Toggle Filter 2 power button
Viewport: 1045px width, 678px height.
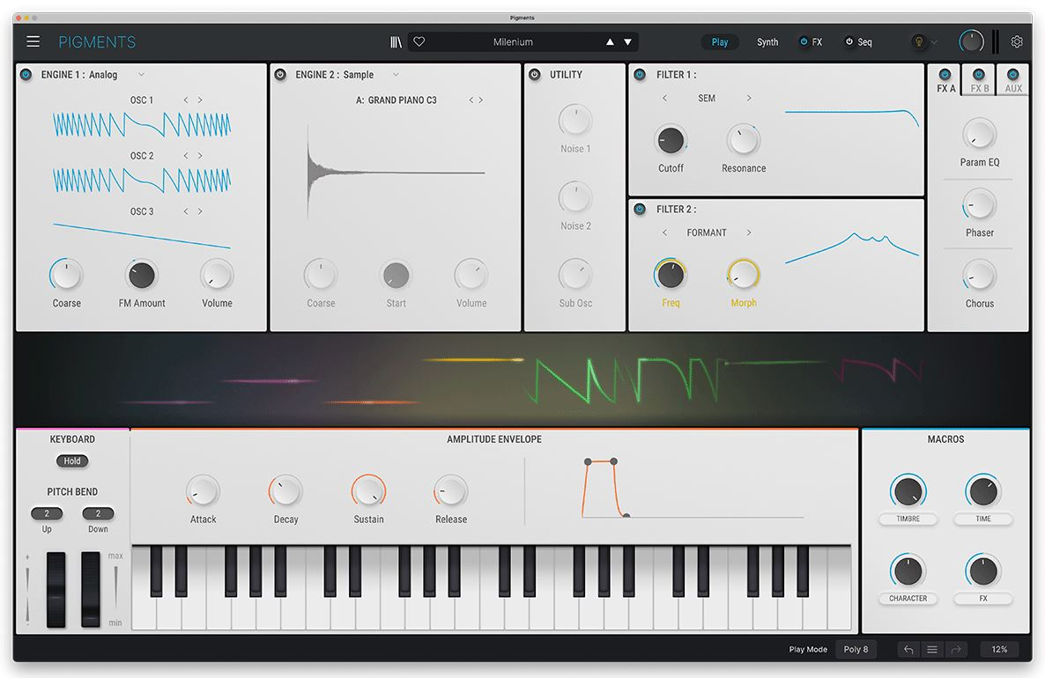[640, 210]
